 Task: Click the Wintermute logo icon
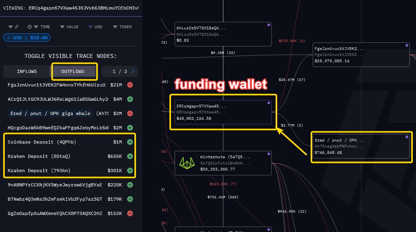coord(187,163)
